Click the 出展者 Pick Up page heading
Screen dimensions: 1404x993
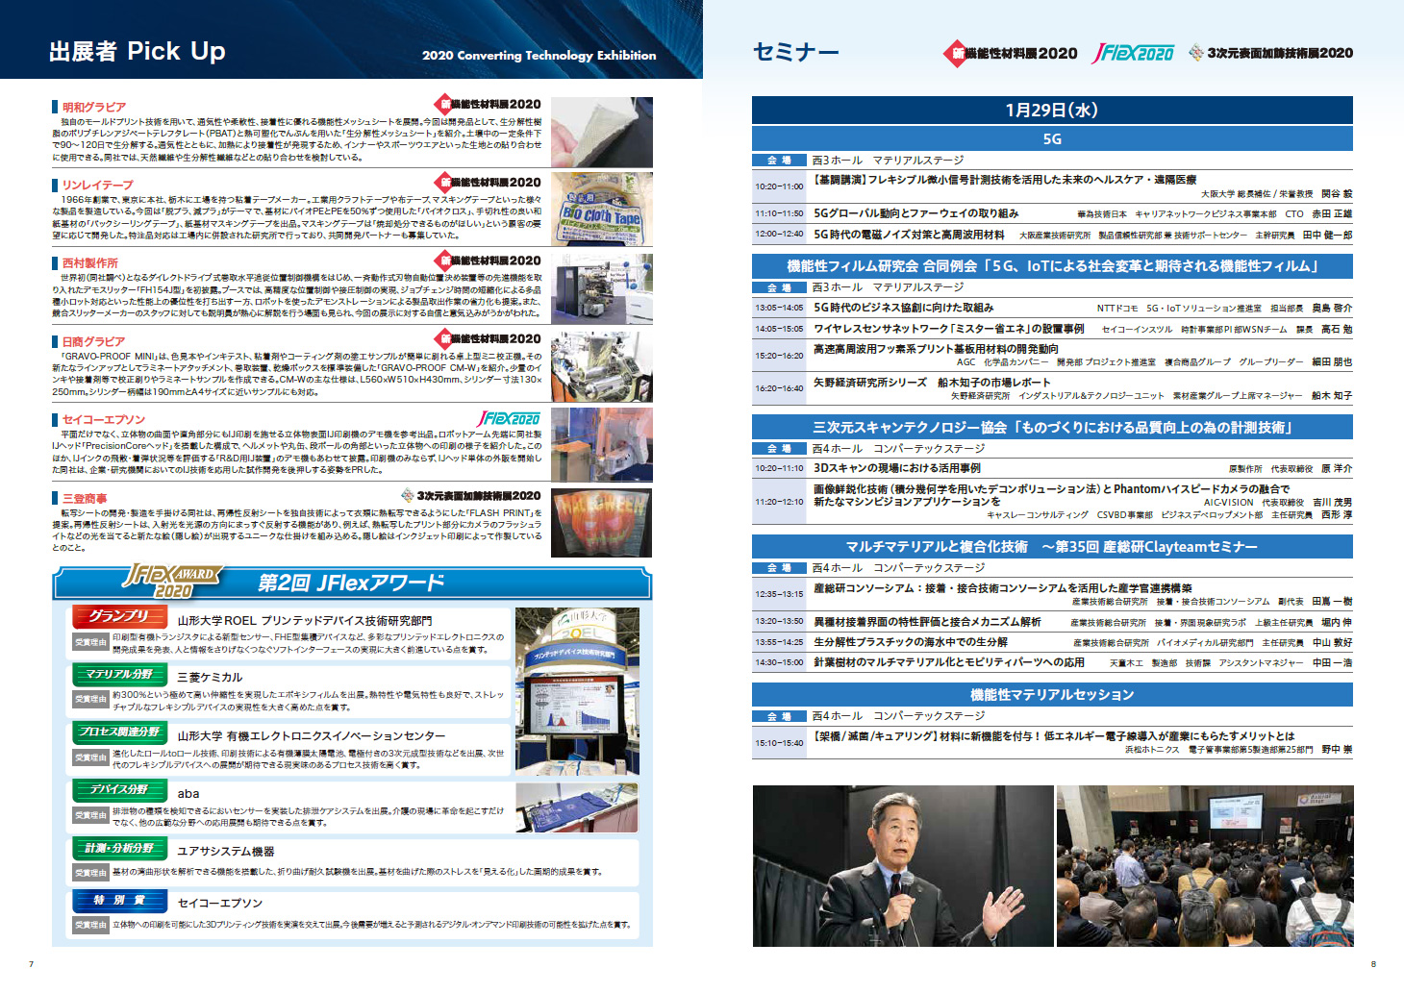[137, 51]
